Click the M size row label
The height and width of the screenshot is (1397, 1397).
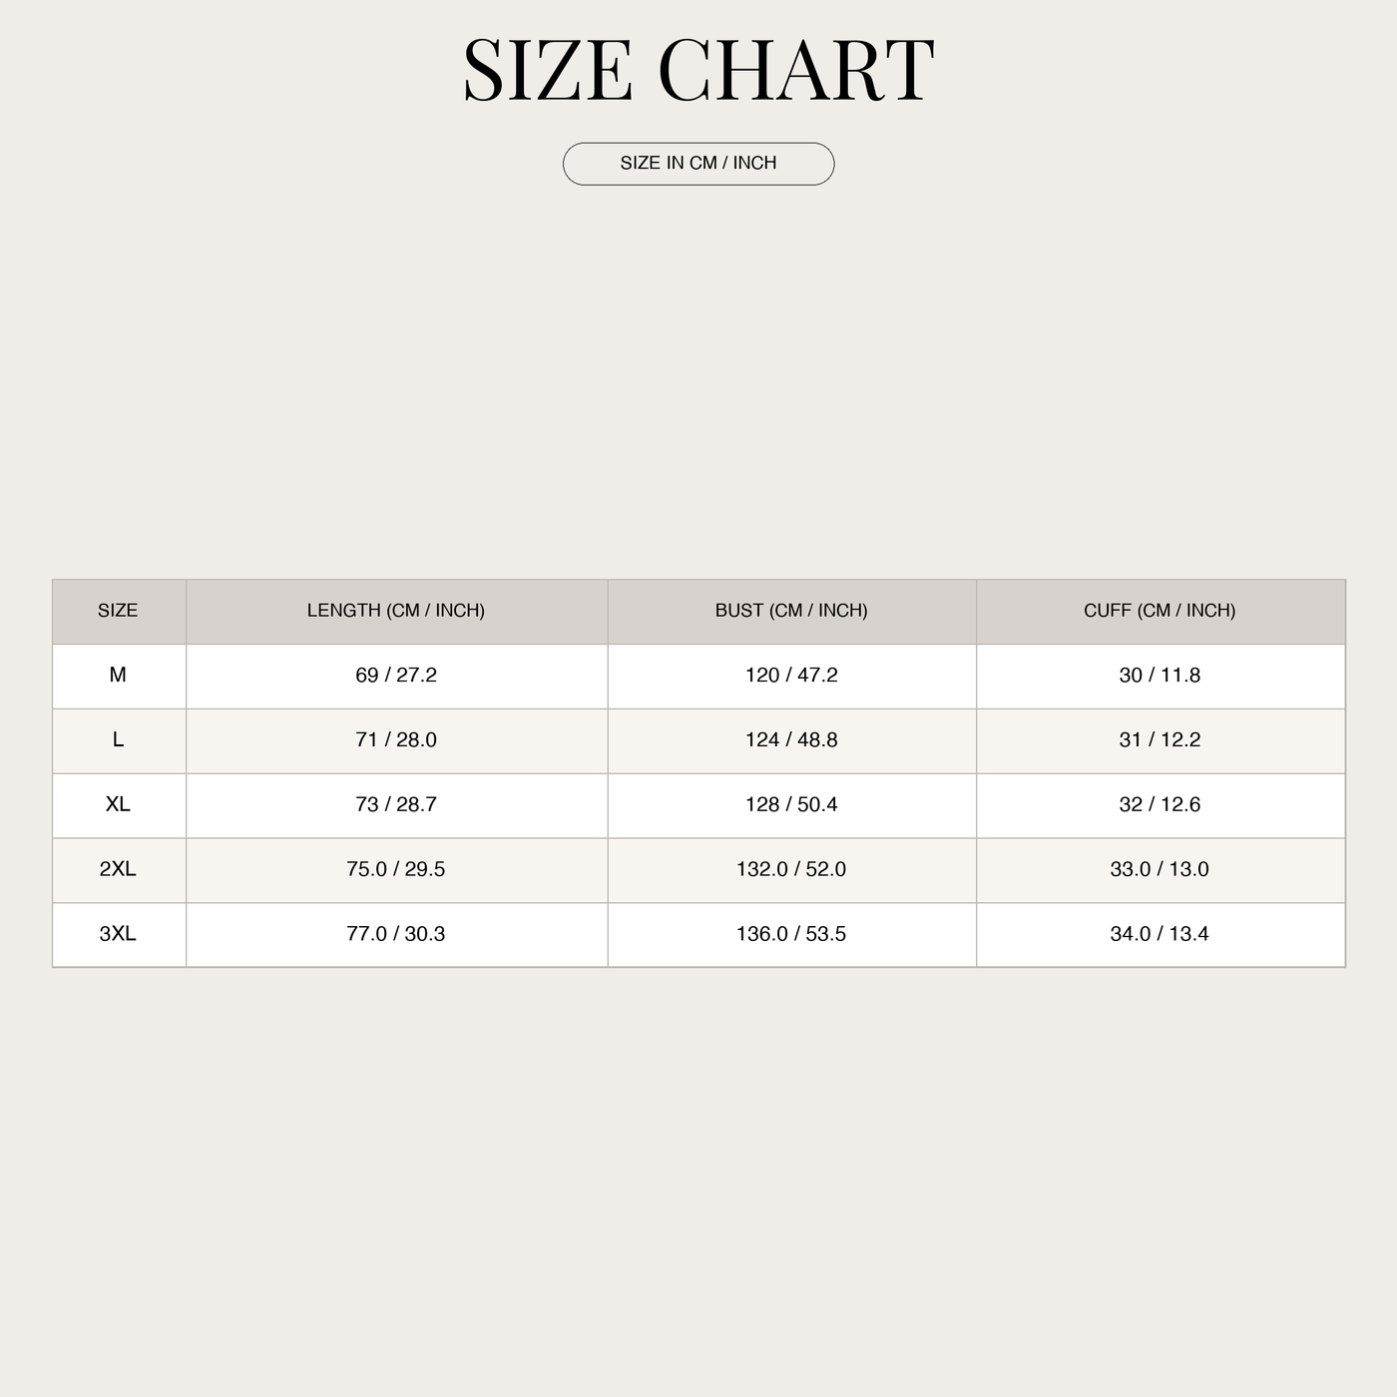[119, 677]
